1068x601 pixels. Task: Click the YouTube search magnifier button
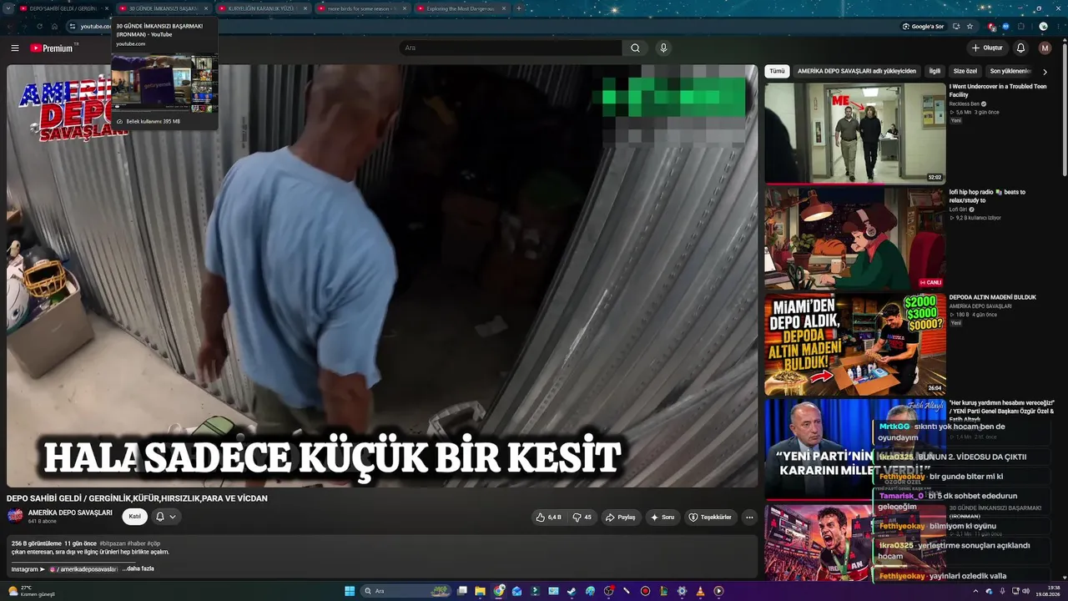coord(635,48)
